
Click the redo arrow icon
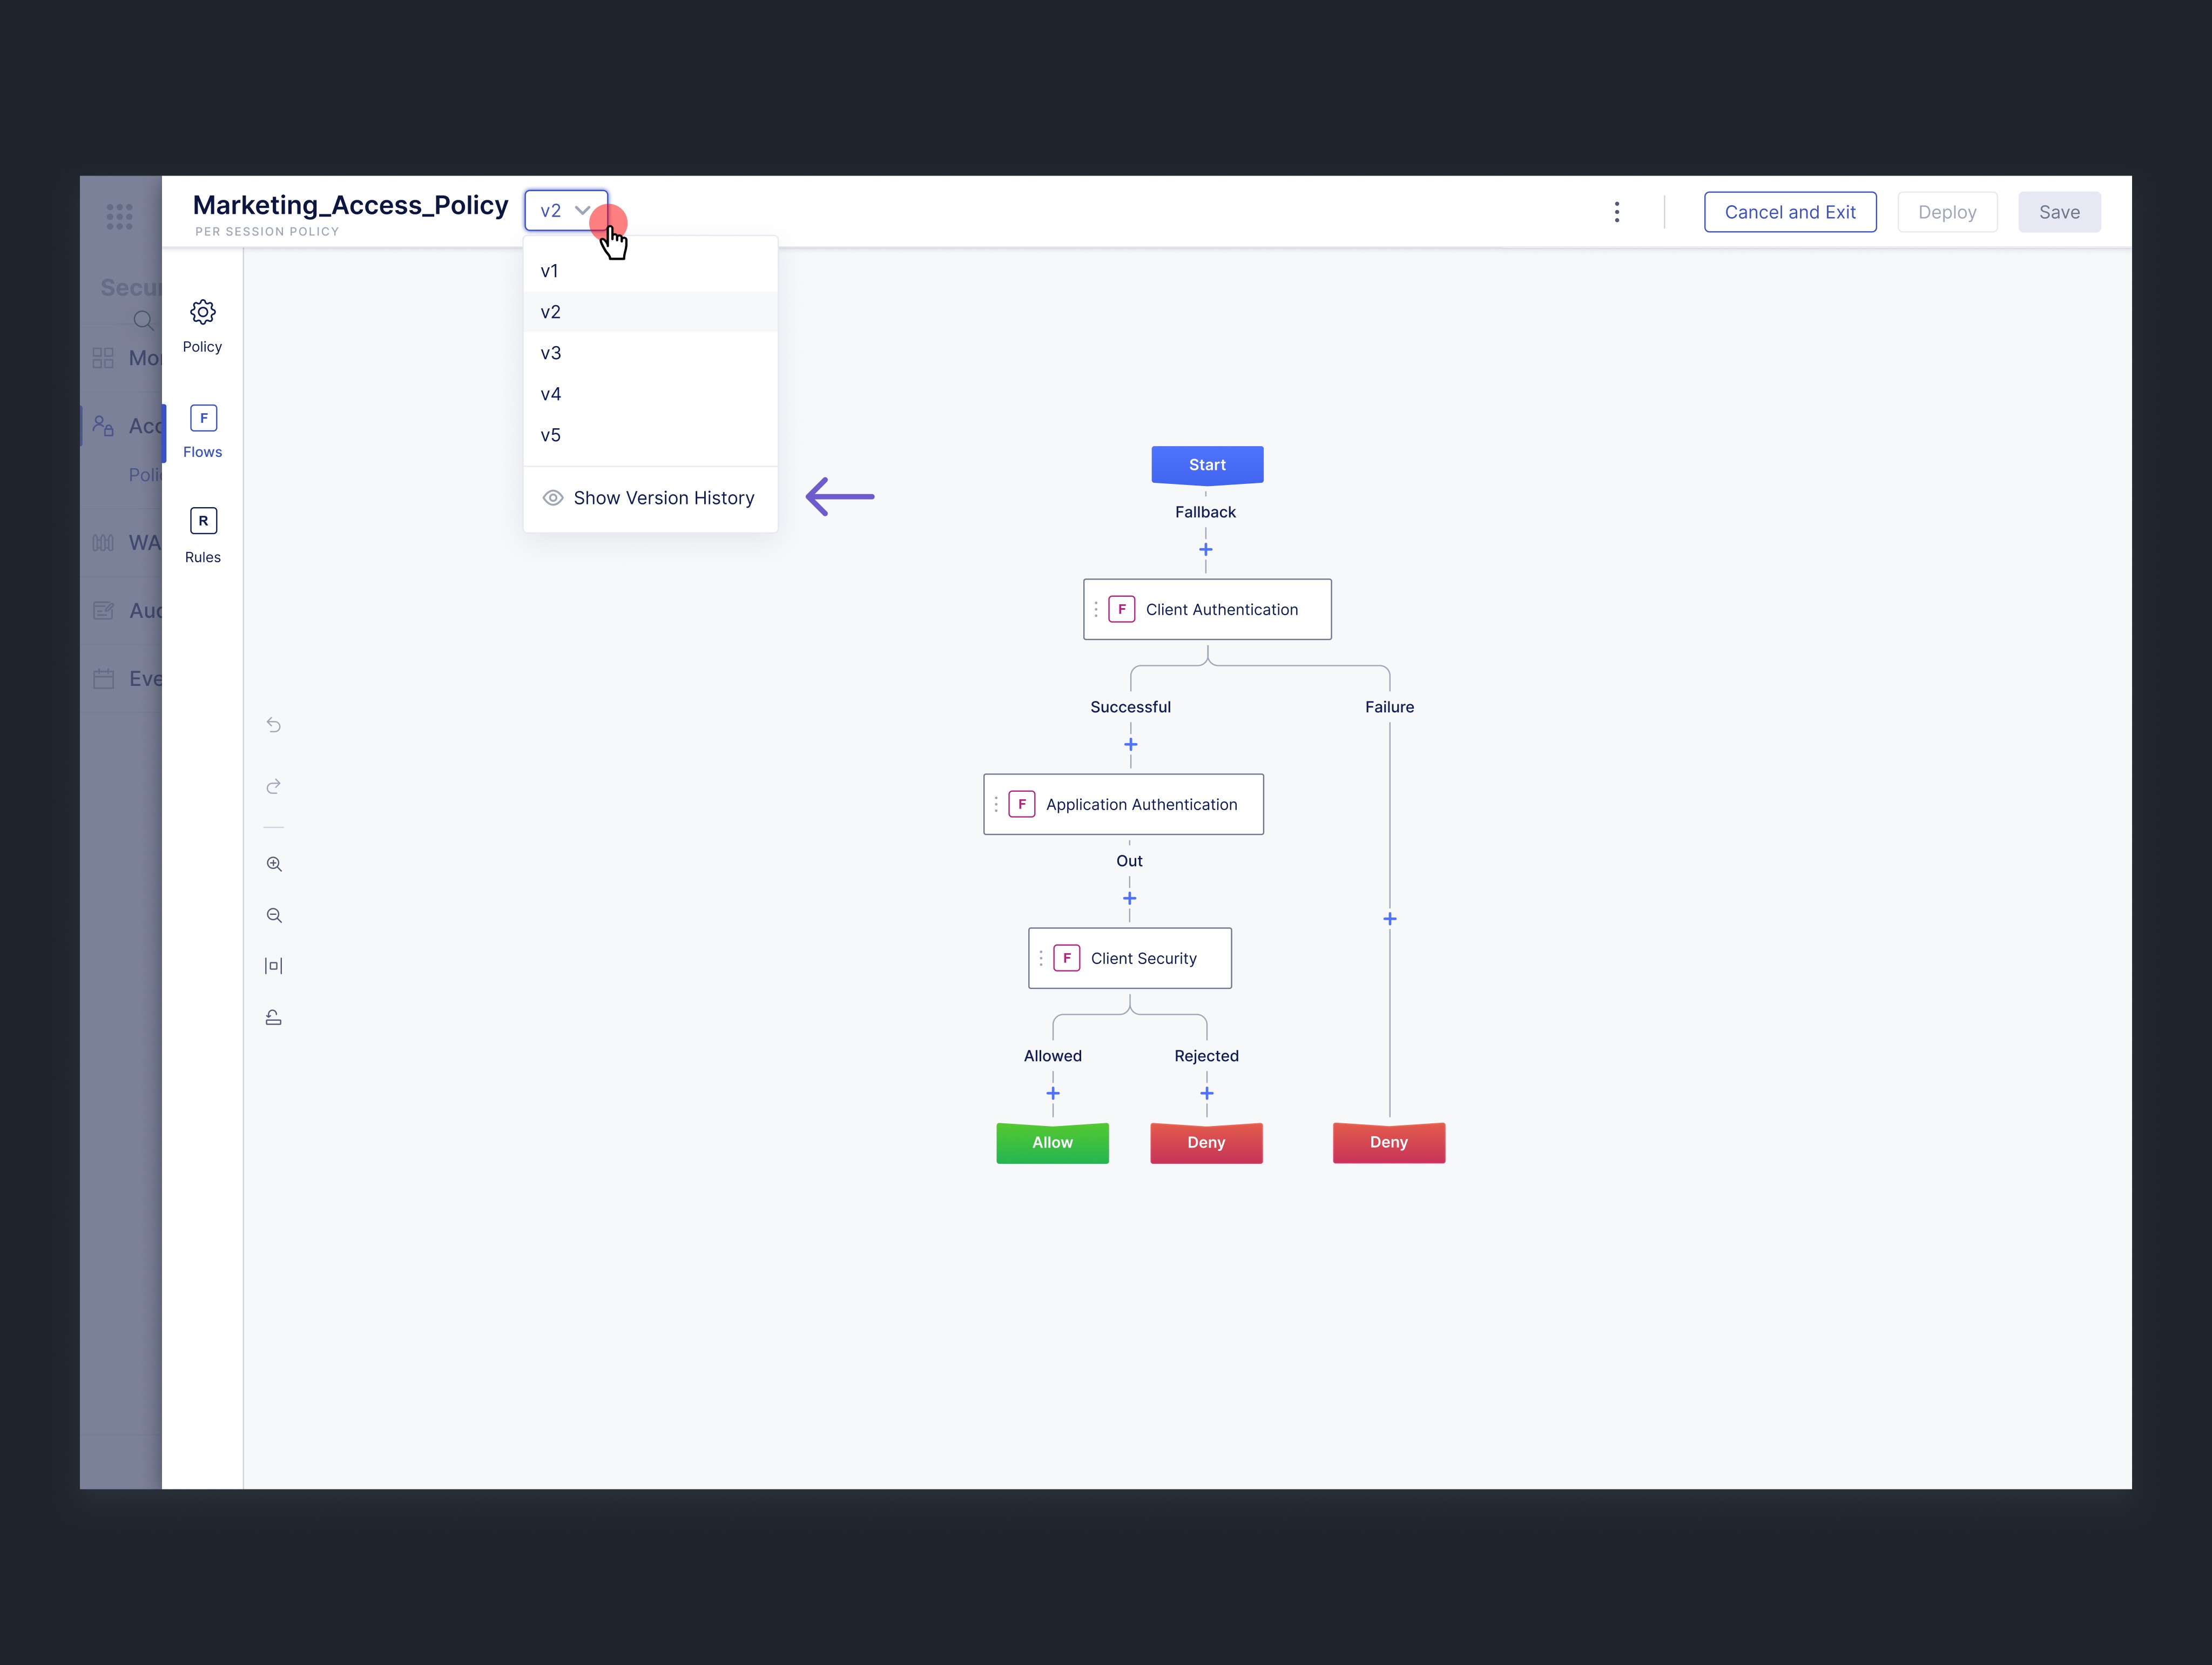tap(274, 787)
